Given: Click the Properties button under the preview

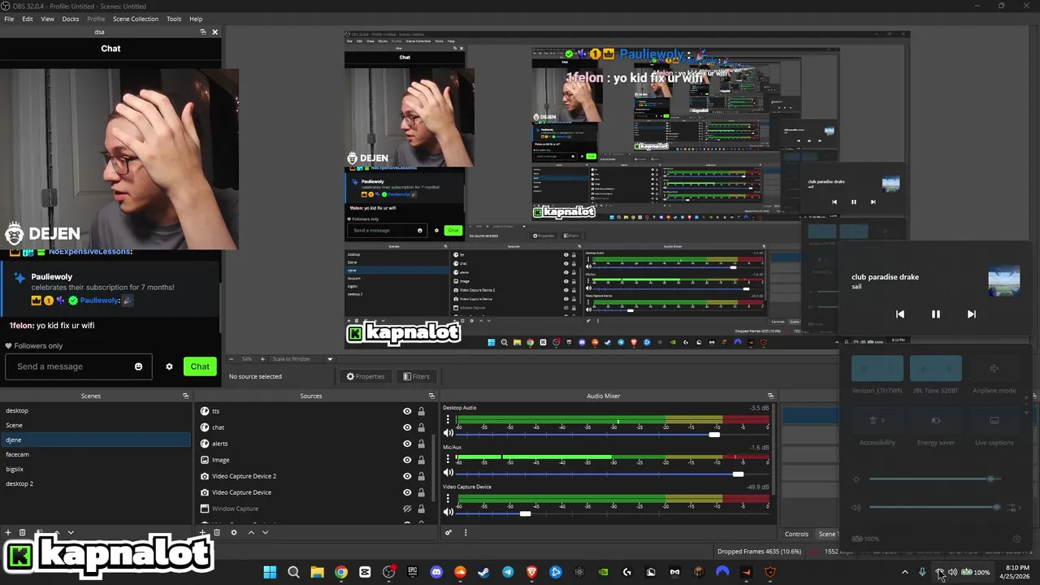Looking at the screenshot, I should pos(366,376).
